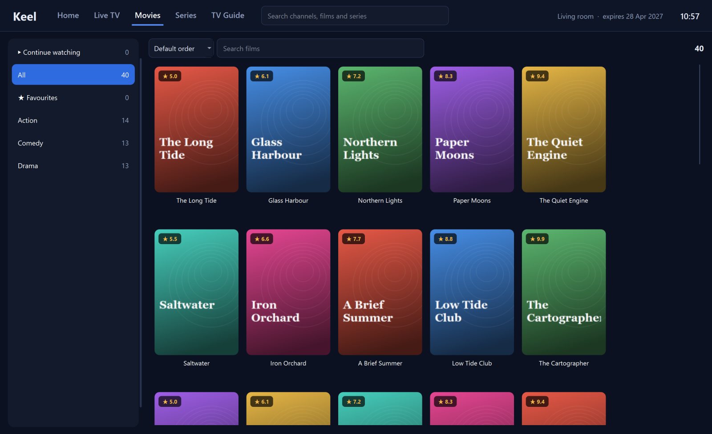This screenshot has width=712, height=434.
Task: Open the A Brief Summer poster
Action: click(380, 292)
